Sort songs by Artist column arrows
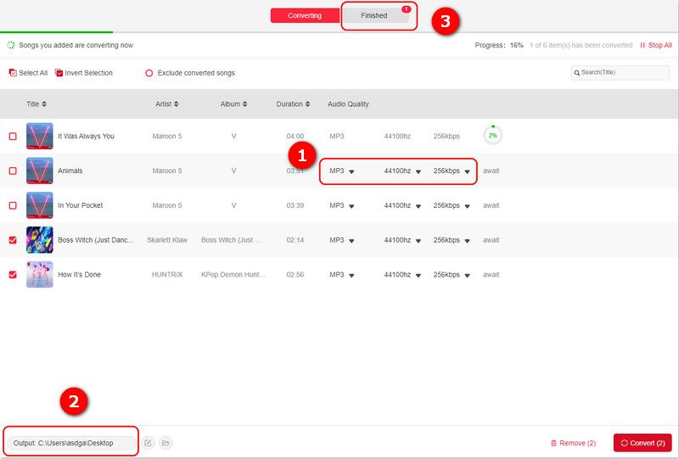 point(177,104)
